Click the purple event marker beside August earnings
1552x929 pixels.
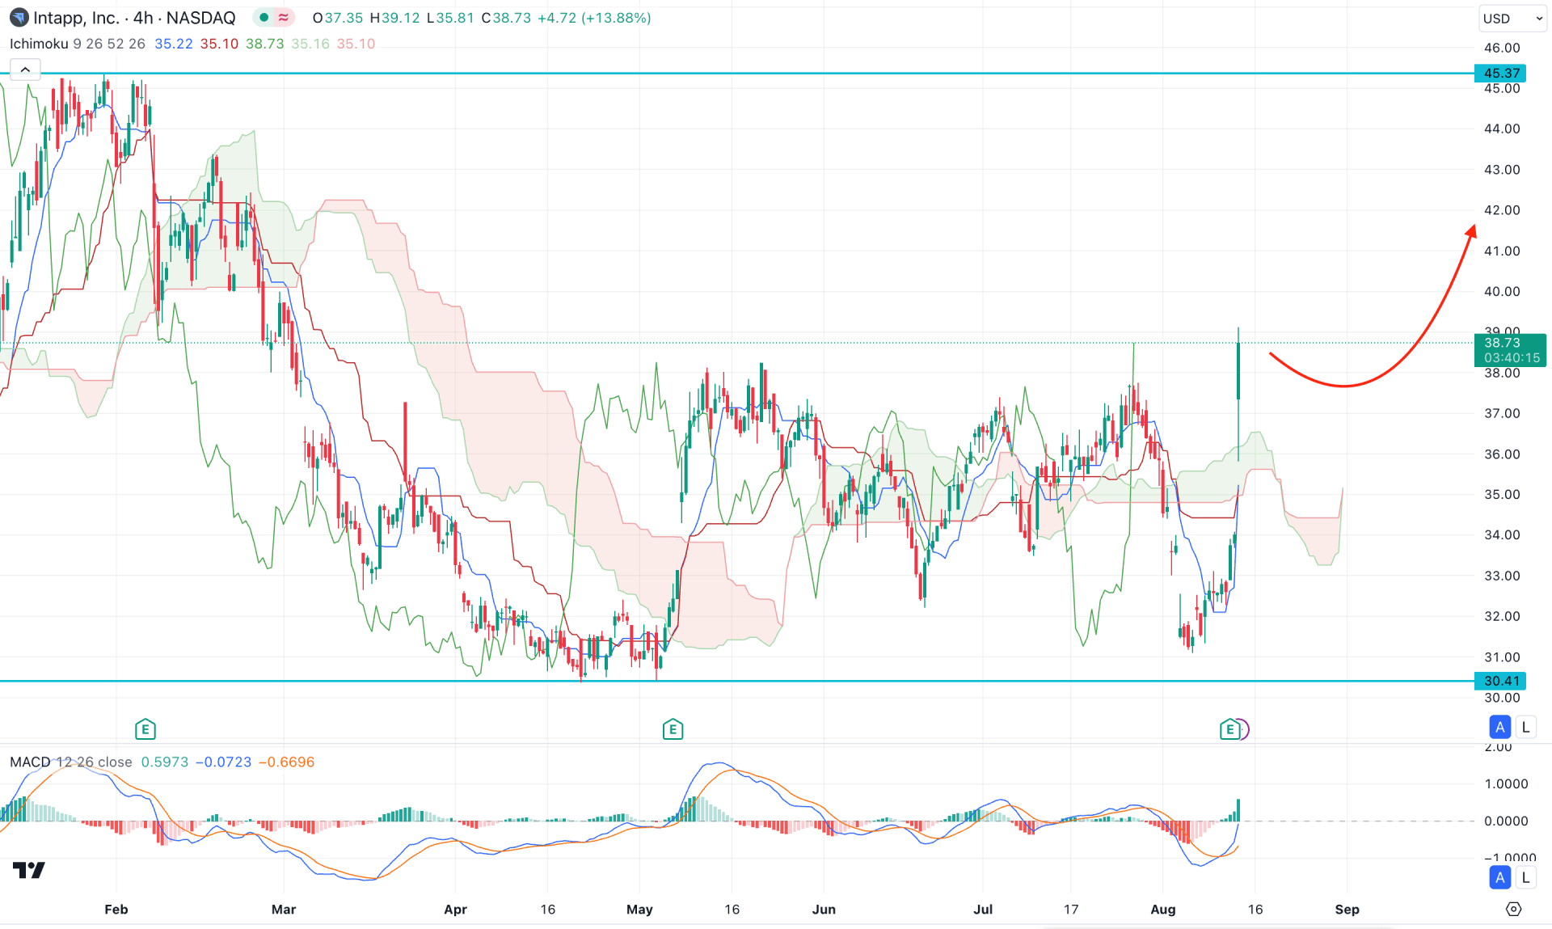[1245, 729]
